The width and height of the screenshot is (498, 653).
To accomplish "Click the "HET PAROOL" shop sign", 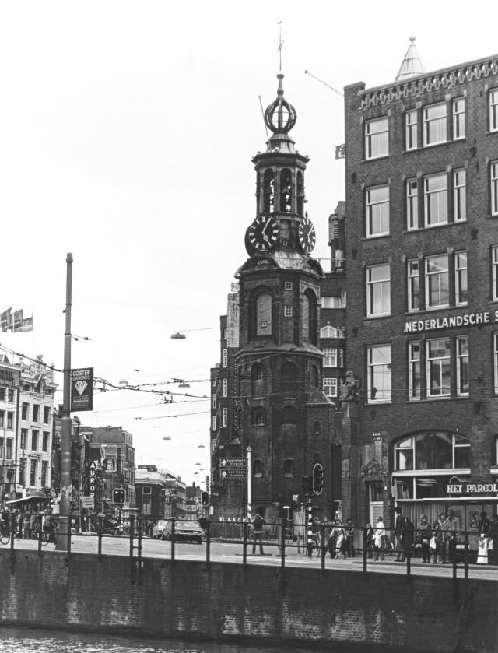I will [472, 488].
